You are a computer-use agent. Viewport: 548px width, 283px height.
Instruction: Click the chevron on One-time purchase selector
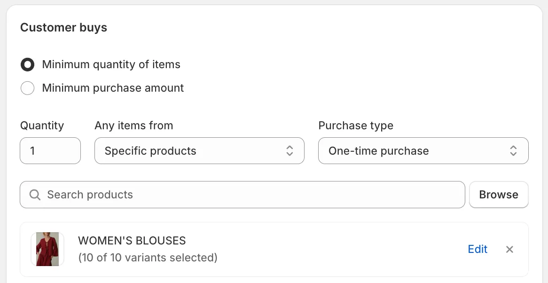[514, 150]
